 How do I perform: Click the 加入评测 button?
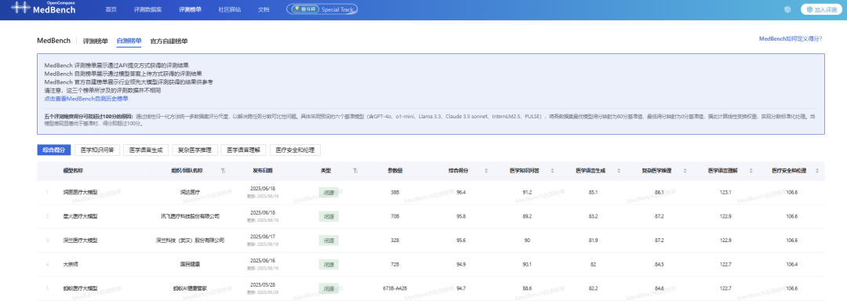(821, 9)
